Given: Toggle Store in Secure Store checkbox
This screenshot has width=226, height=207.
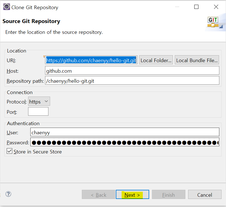Looking at the screenshot, I should click(x=9, y=151).
